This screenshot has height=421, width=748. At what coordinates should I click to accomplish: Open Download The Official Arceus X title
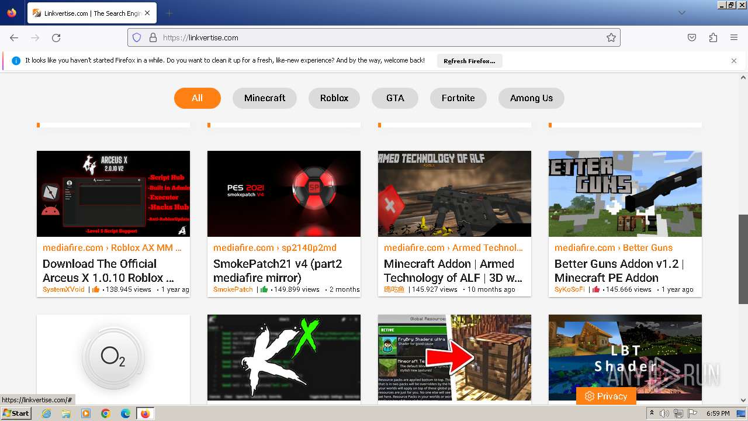pos(108,271)
